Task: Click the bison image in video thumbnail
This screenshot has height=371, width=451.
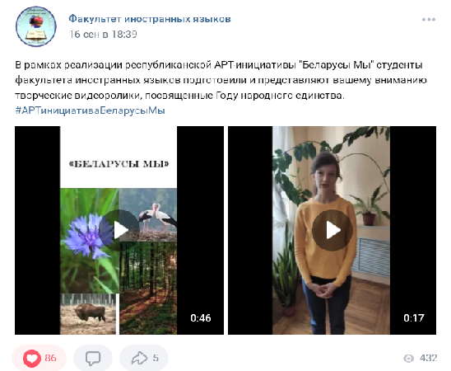Action: click(x=88, y=314)
